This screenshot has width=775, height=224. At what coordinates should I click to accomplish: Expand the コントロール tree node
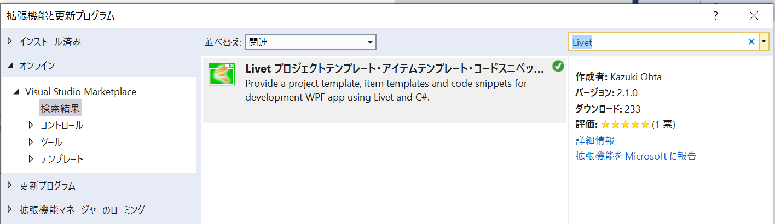click(x=31, y=125)
